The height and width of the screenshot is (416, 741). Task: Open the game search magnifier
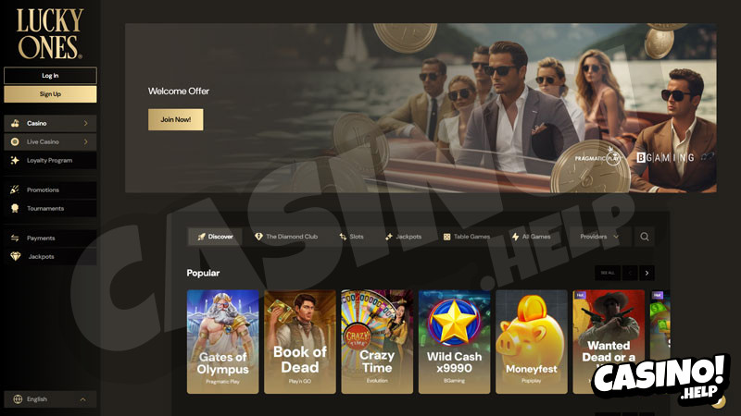pos(645,237)
